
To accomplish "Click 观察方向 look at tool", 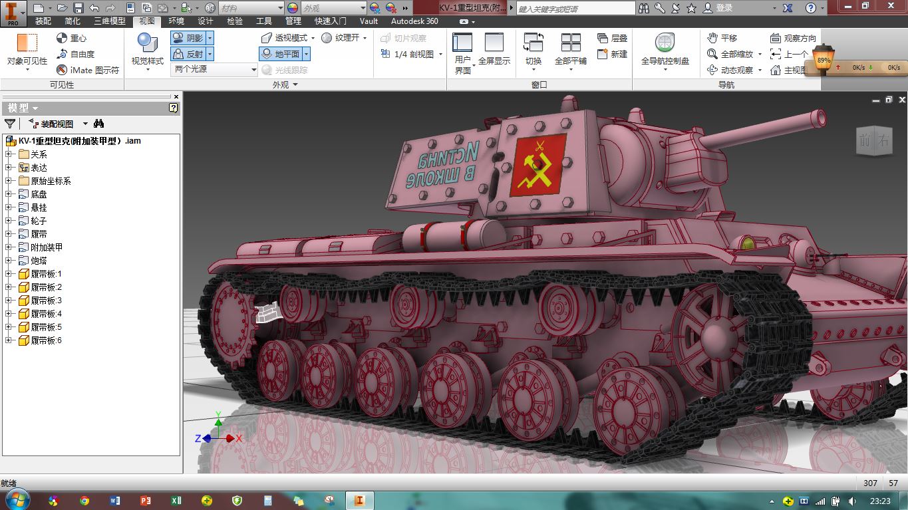I will 793,39.
